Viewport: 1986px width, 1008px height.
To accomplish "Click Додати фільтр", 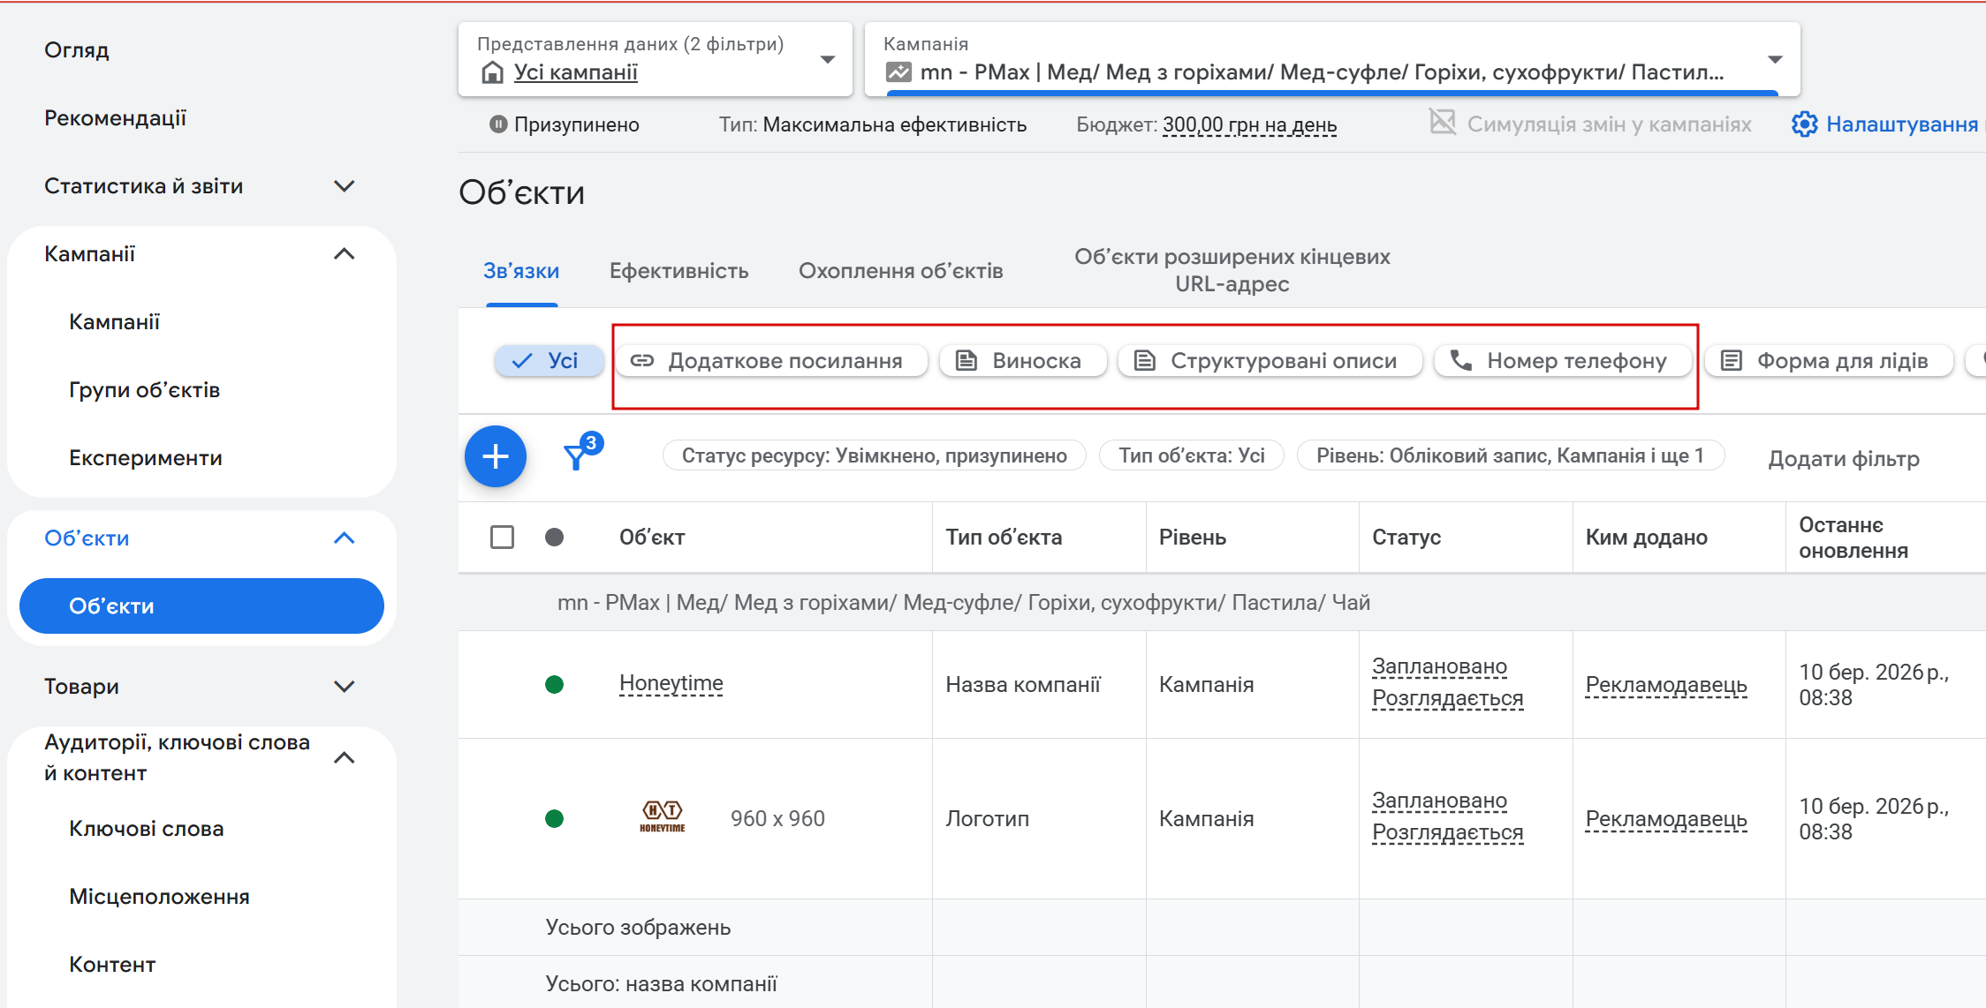I will [x=1843, y=458].
